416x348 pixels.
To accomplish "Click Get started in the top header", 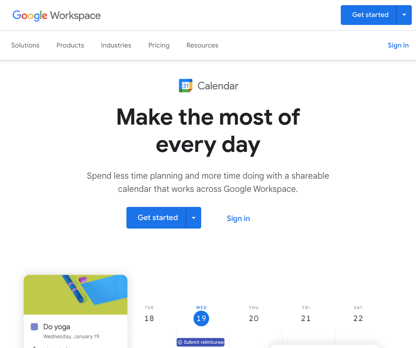I will pyautogui.click(x=370, y=15).
